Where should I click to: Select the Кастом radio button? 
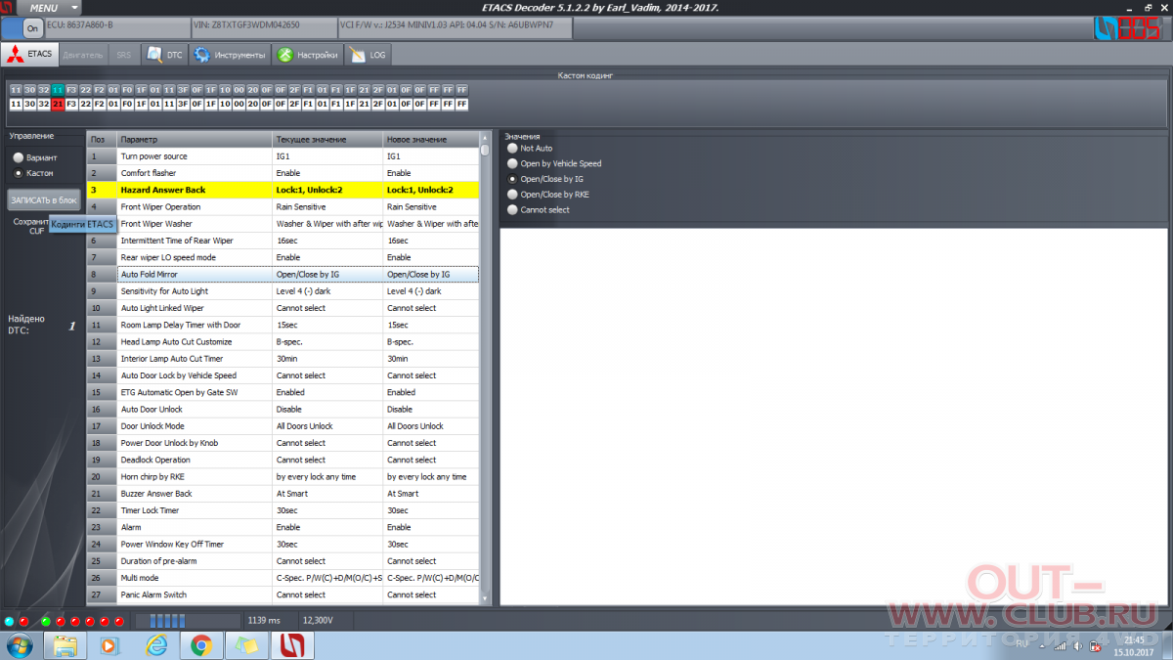(x=33, y=173)
